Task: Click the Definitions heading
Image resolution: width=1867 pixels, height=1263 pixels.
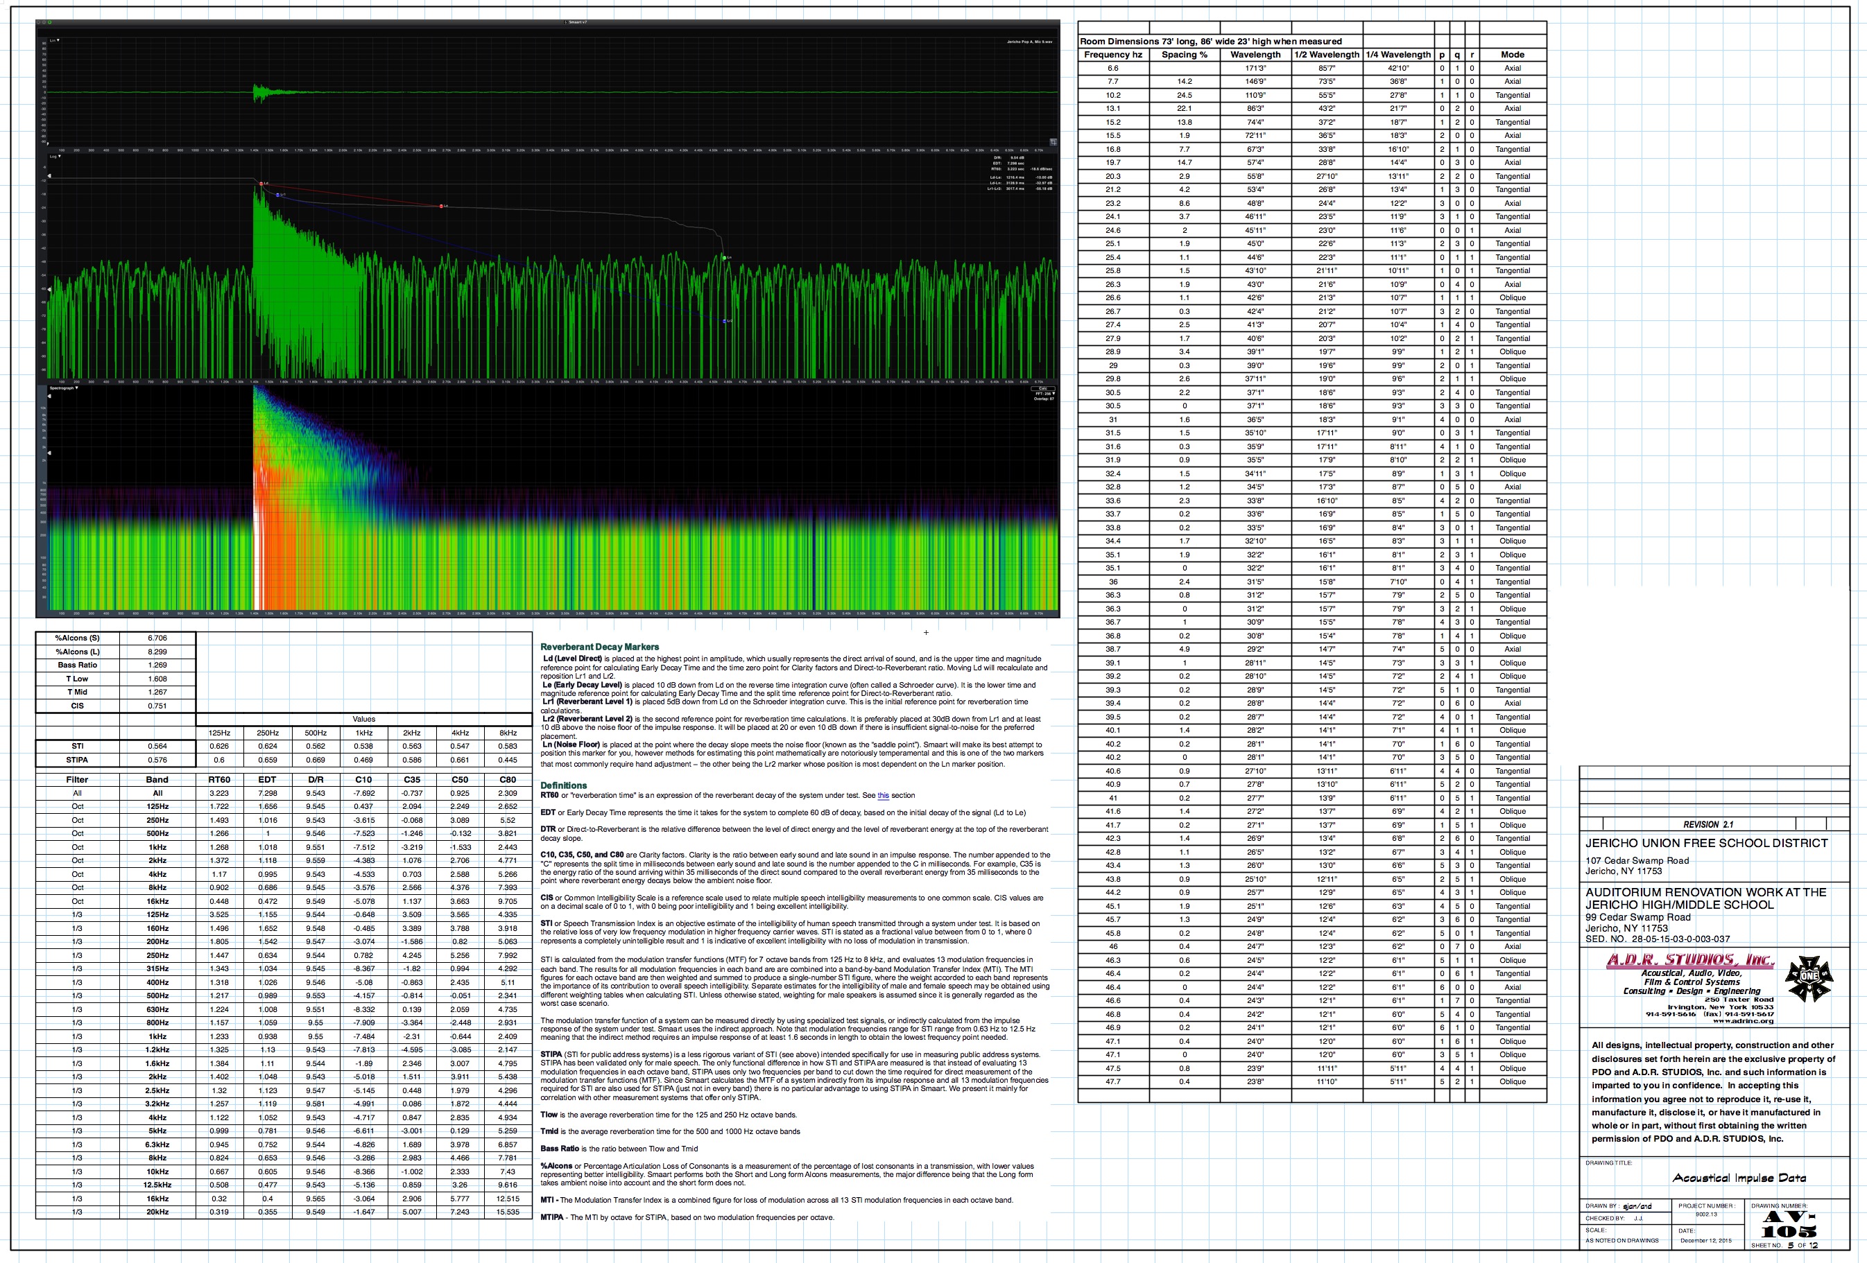Action: 563,785
